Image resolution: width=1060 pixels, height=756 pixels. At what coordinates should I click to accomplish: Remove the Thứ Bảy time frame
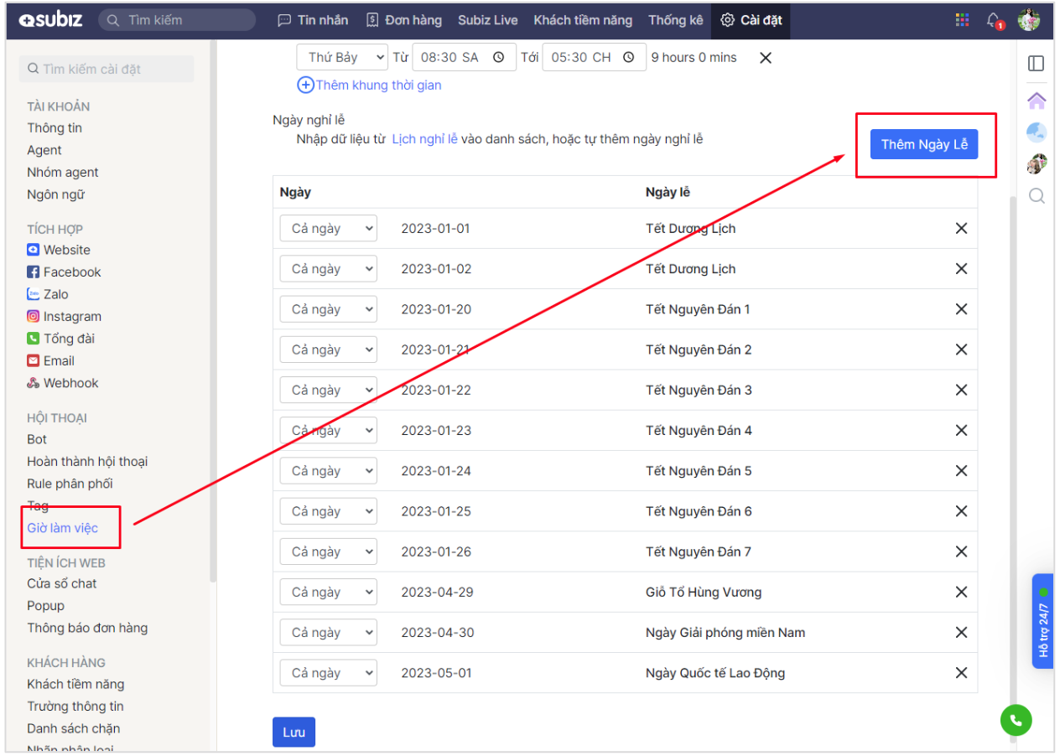coord(765,58)
